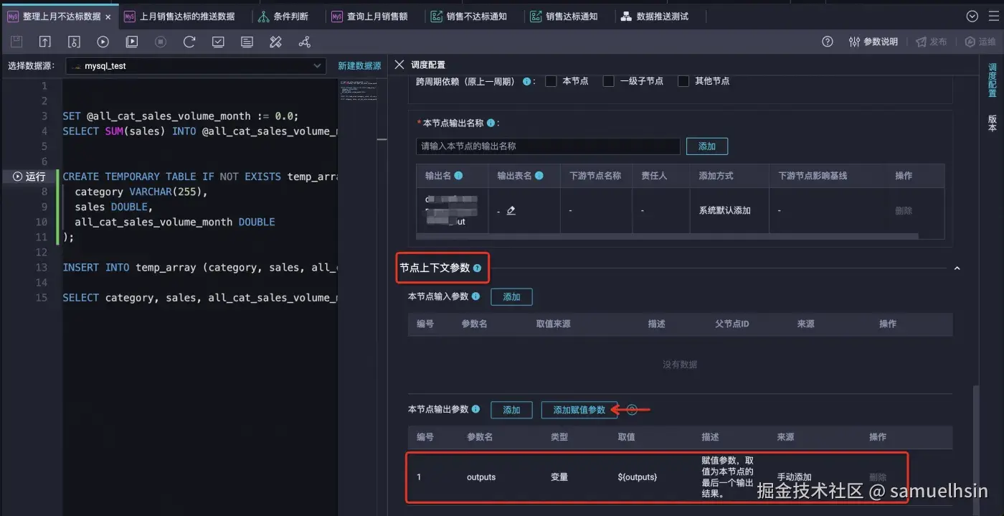Click 添加 button for 本节点输出参数
Screen dimensions: 1004x516
pos(511,410)
